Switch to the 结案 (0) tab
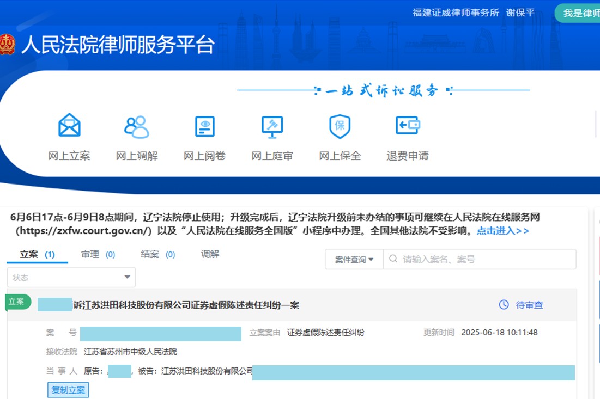The image size is (600, 399). [x=157, y=255]
